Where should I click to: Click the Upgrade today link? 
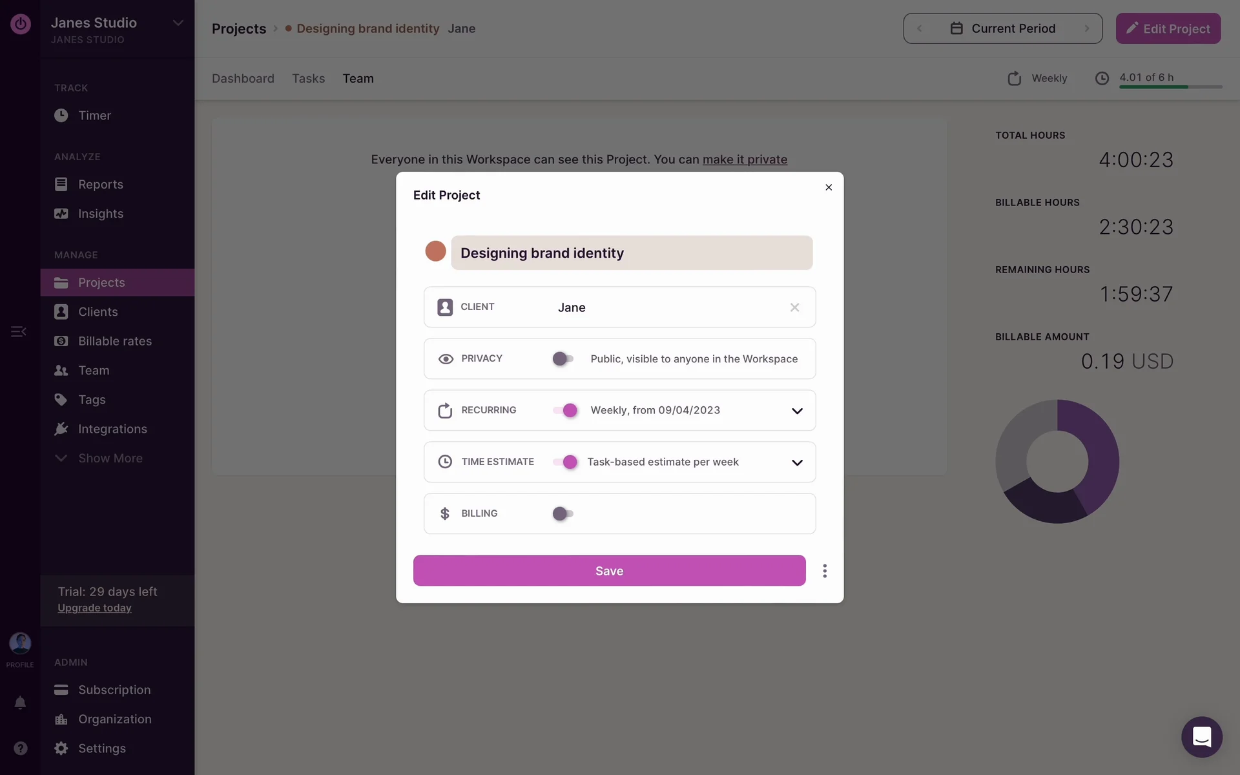click(94, 608)
